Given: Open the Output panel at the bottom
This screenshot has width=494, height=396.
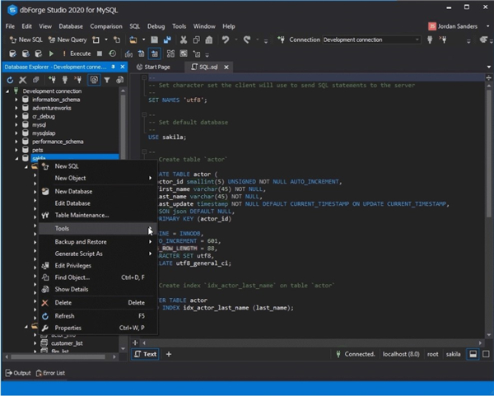Looking at the screenshot, I should 17,374.
